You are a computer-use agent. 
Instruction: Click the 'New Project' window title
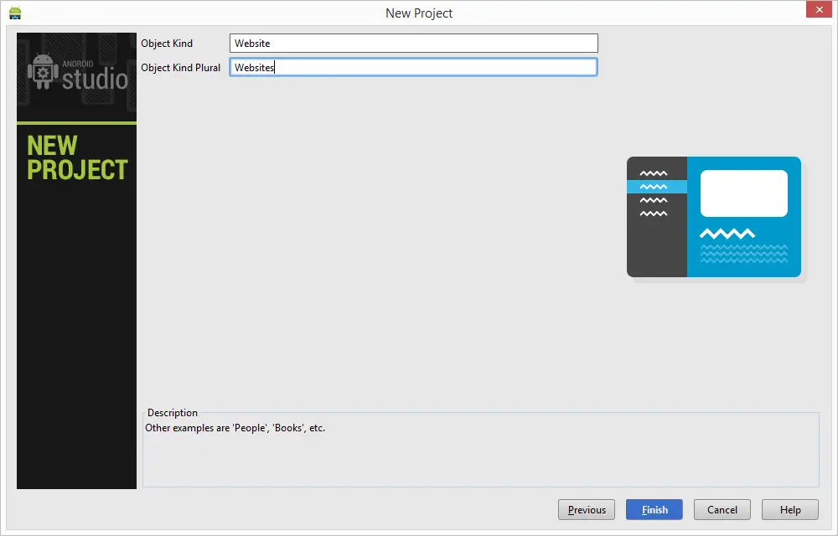point(418,13)
